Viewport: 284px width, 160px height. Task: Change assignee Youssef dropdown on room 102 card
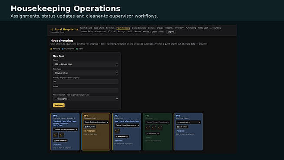(x=66, y=129)
